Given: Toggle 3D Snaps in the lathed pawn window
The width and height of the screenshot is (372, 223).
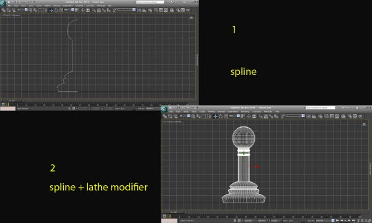Looking at the screenshot, I should point(260,116).
